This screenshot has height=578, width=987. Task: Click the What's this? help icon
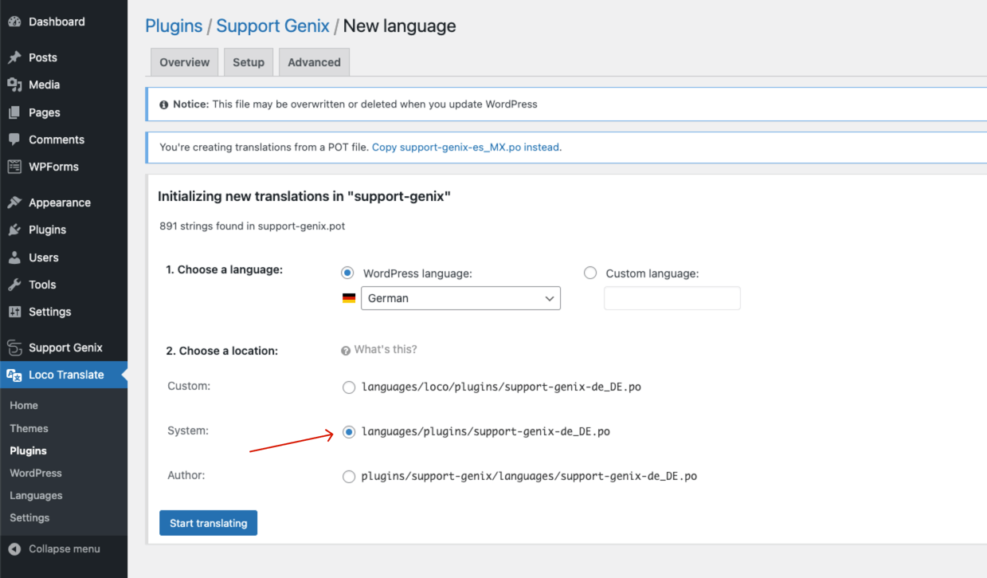click(345, 349)
